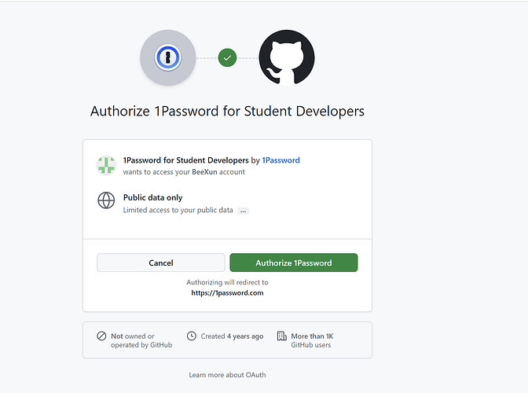The height and width of the screenshot is (393, 528).
Task: Click the Public data only label
Action: pyautogui.click(x=153, y=197)
